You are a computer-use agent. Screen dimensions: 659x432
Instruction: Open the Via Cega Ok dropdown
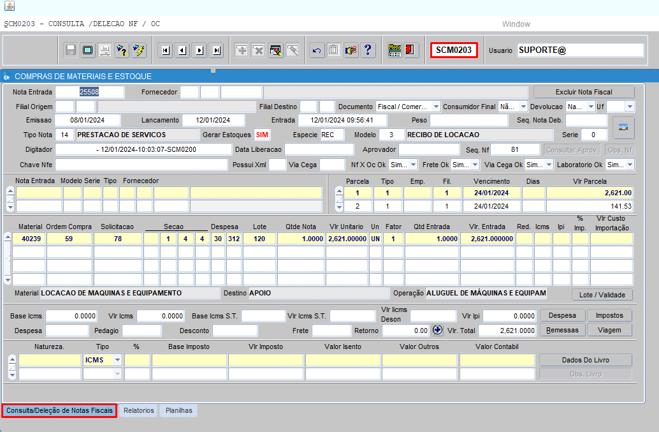click(x=549, y=165)
